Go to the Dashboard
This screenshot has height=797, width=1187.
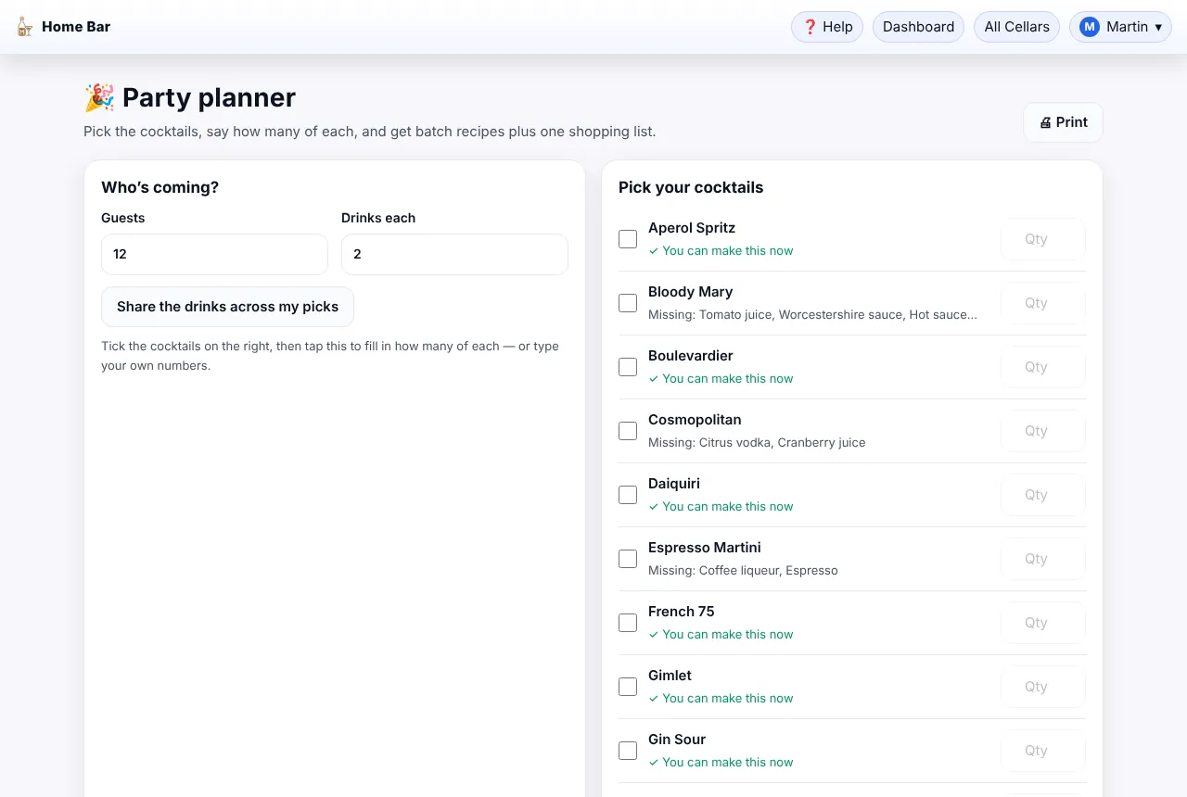[918, 27]
